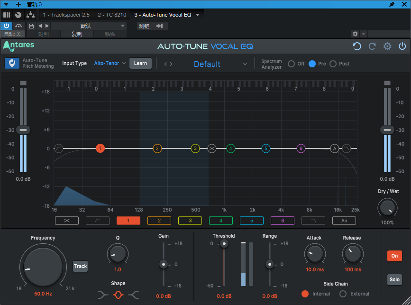Step to next preset with right arrow
The image size is (411, 305).
[171, 64]
